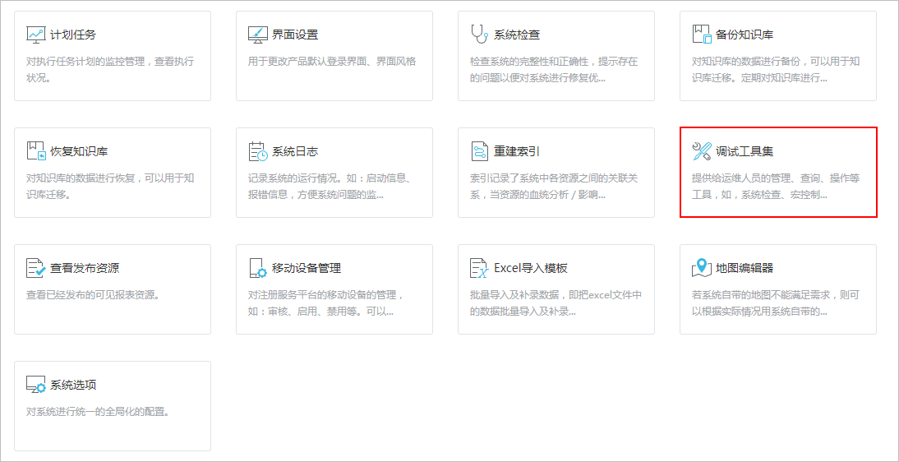Click description 查看已经发布的可见报表资源
Viewport: 899px width, 462px height.
[x=92, y=296]
